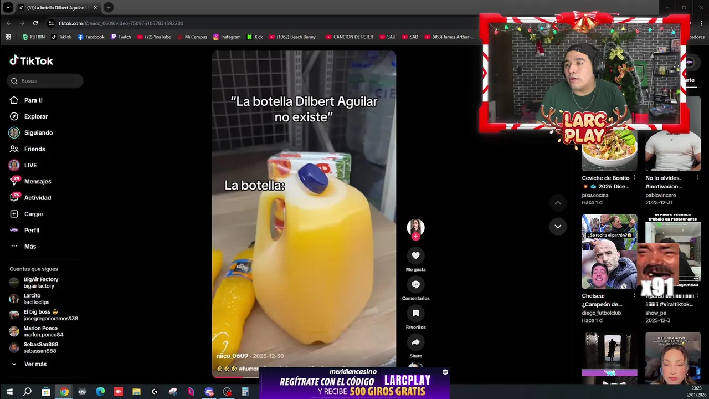This screenshot has height=399, width=709.
Task: Open the Kick bookmark
Action: coord(254,37)
